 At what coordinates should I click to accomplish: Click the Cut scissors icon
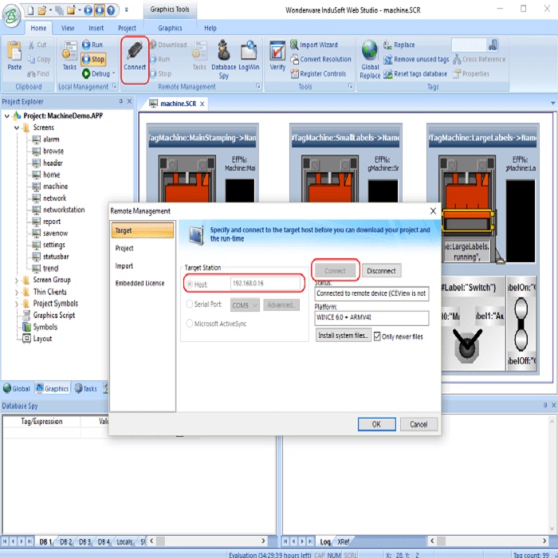(x=32, y=45)
